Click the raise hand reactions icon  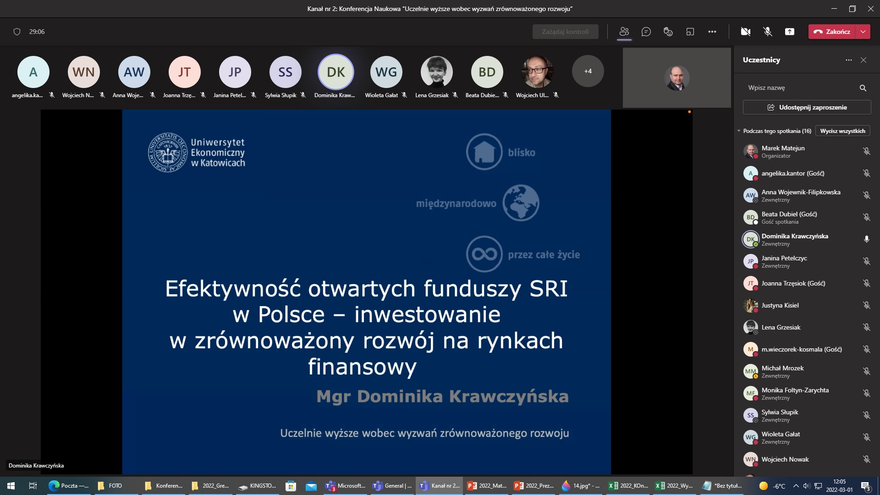click(668, 32)
